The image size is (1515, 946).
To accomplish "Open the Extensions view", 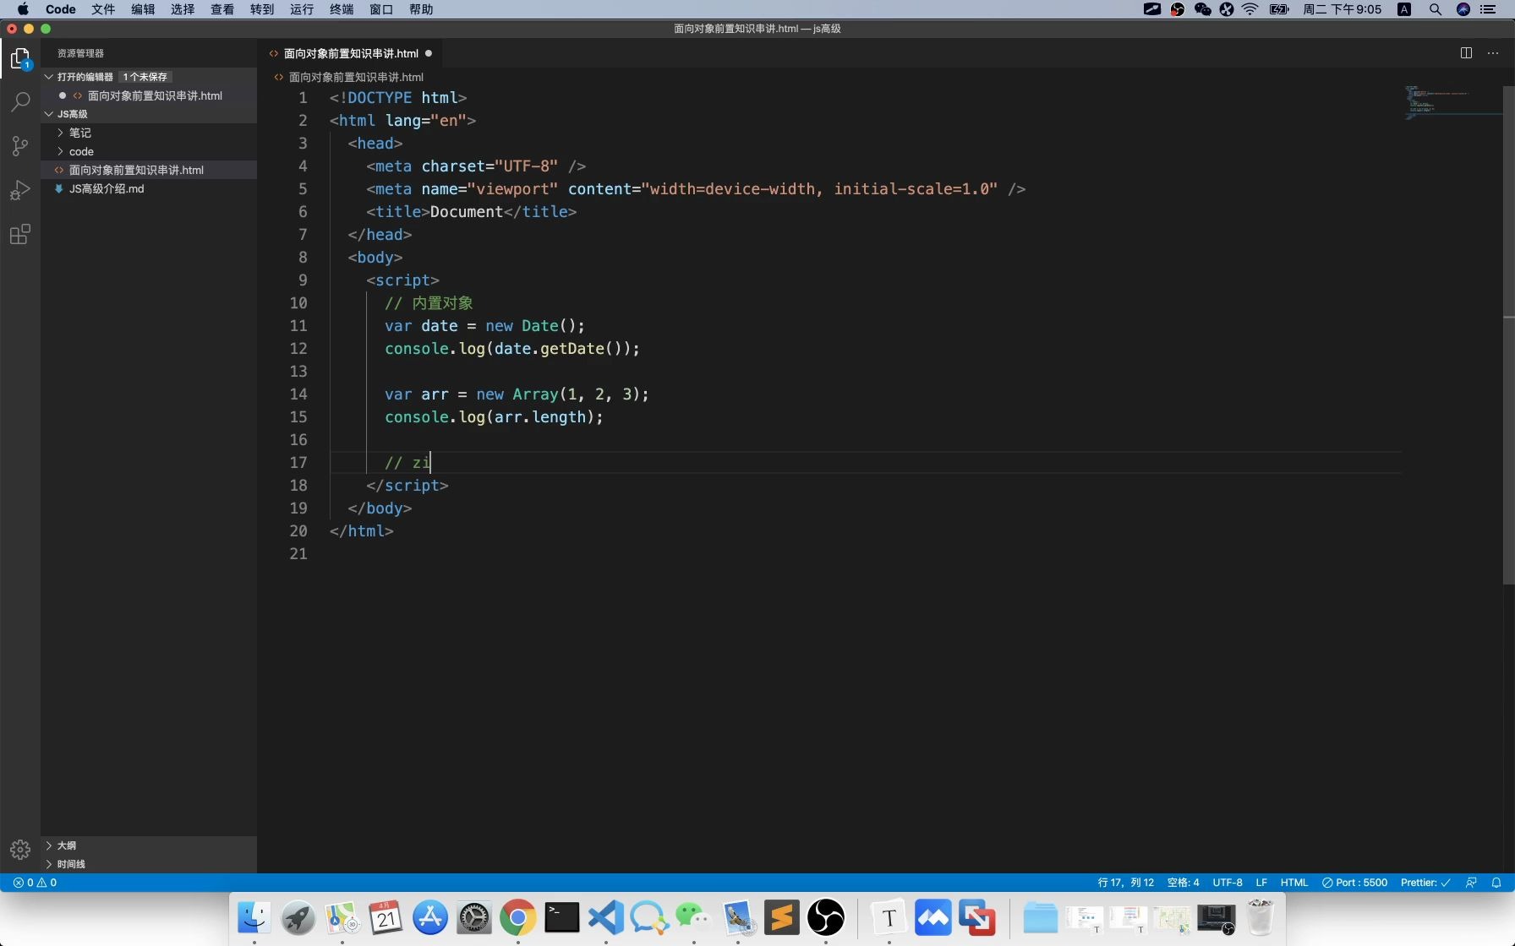I will tap(20, 234).
